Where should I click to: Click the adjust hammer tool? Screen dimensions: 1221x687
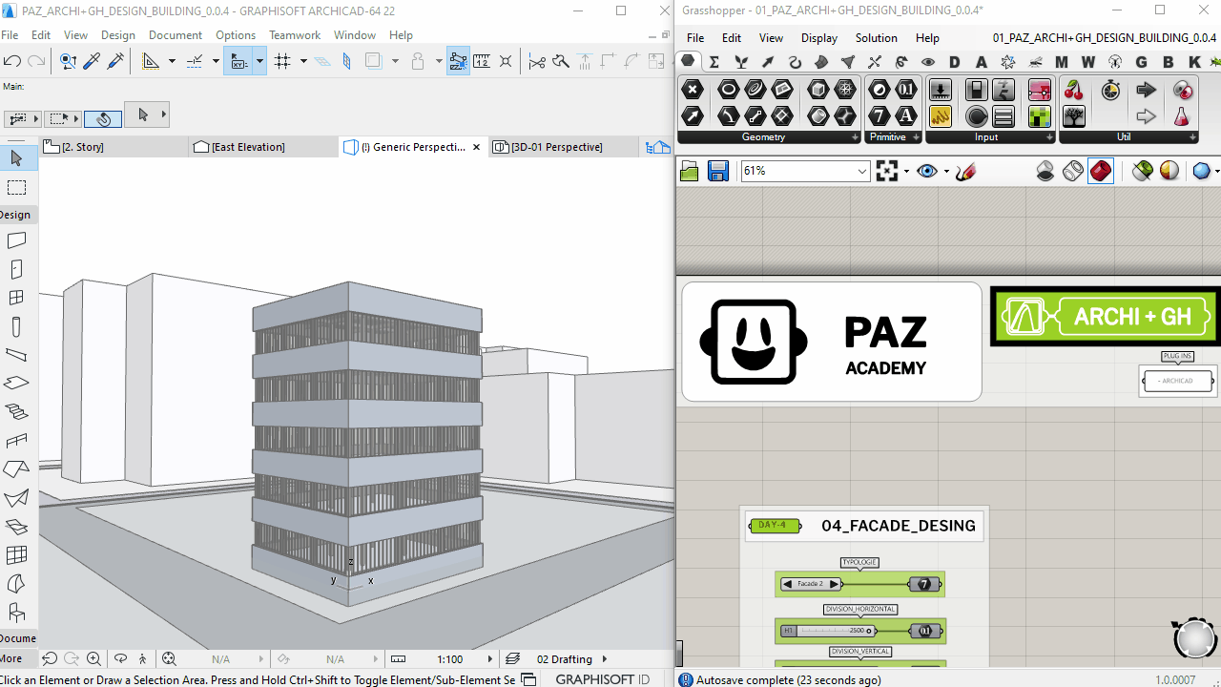561,61
